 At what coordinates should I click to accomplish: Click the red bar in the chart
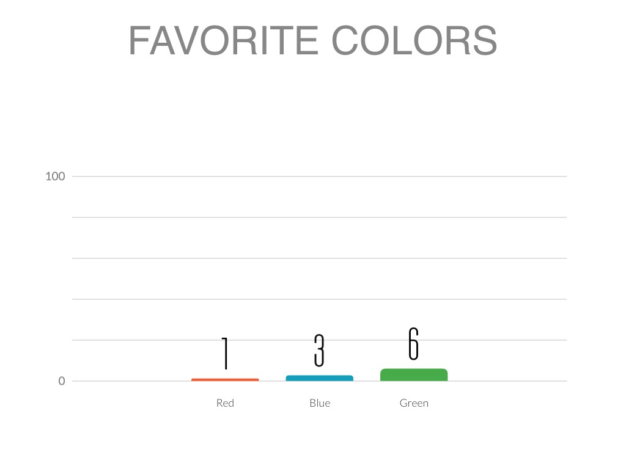click(x=225, y=380)
